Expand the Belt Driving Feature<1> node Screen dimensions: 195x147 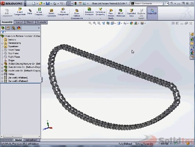pos(2,64)
